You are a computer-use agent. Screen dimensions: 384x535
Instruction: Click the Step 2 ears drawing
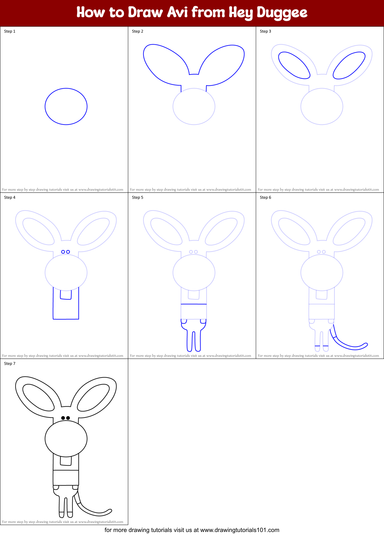coord(194,68)
